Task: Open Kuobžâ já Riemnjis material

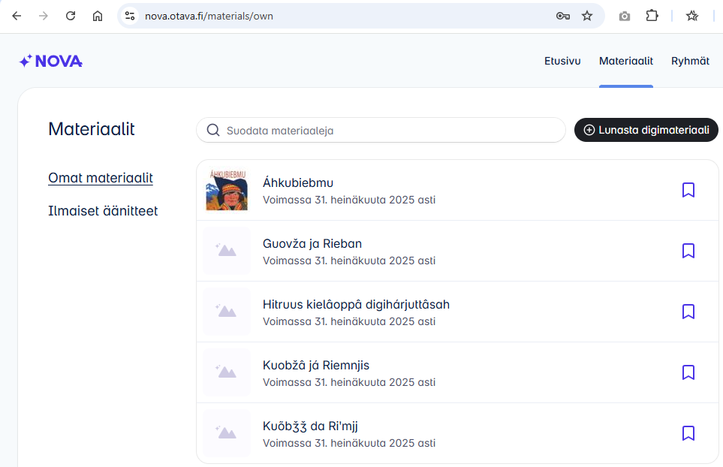Action: pyautogui.click(x=316, y=365)
